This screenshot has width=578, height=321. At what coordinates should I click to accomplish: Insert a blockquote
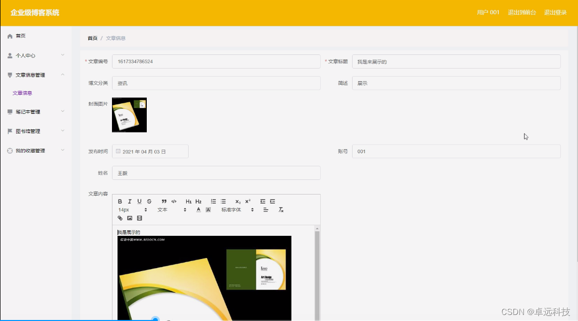pyautogui.click(x=164, y=201)
